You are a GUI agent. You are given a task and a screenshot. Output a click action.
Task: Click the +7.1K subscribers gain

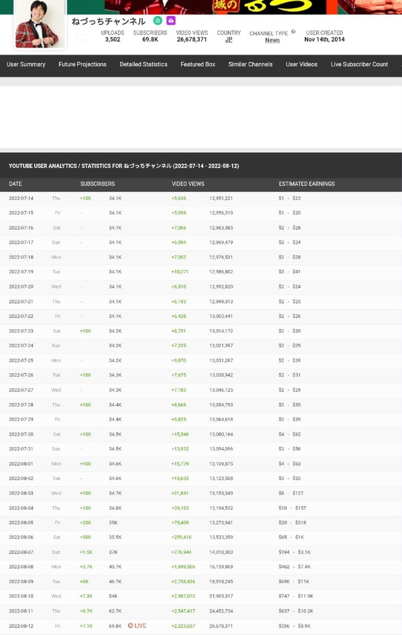pos(86,626)
